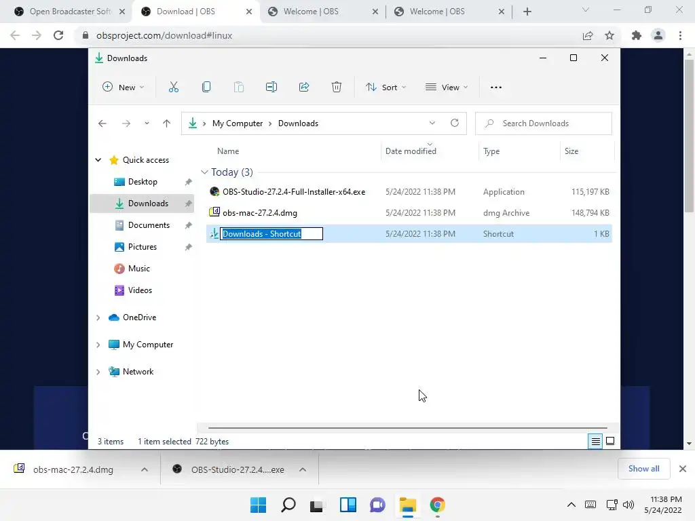Select Music in Quick access
The width and height of the screenshot is (695, 521).
(138, 269)
